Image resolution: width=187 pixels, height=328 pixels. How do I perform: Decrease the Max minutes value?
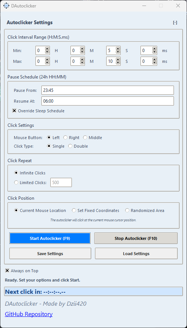click(x=82, y=63)
